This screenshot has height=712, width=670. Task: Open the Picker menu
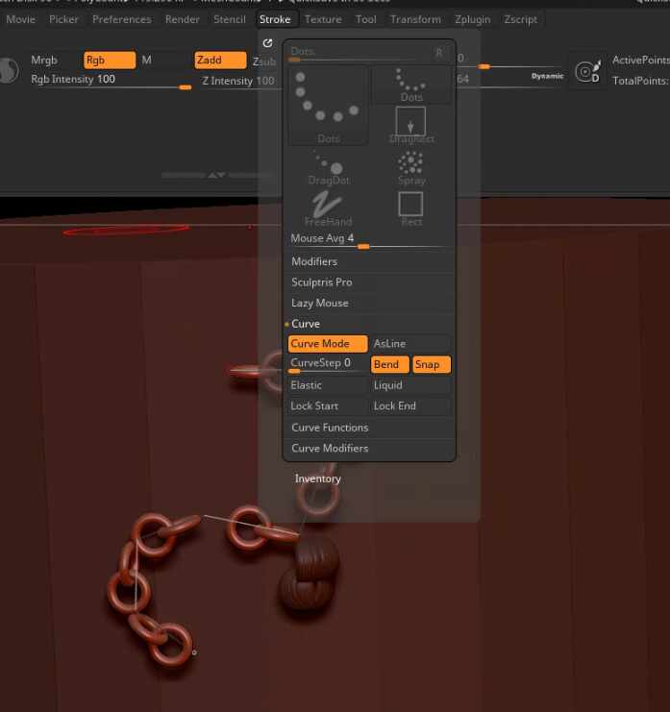[x=63, y=19]
